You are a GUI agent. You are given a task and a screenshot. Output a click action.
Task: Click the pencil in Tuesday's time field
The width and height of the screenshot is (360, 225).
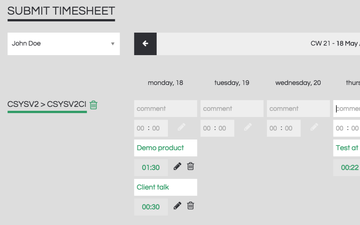coord(247,127)
